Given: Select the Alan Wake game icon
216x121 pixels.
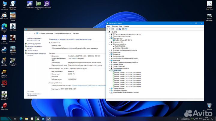Looking at the screenshot, I should [x=13, y=27].
